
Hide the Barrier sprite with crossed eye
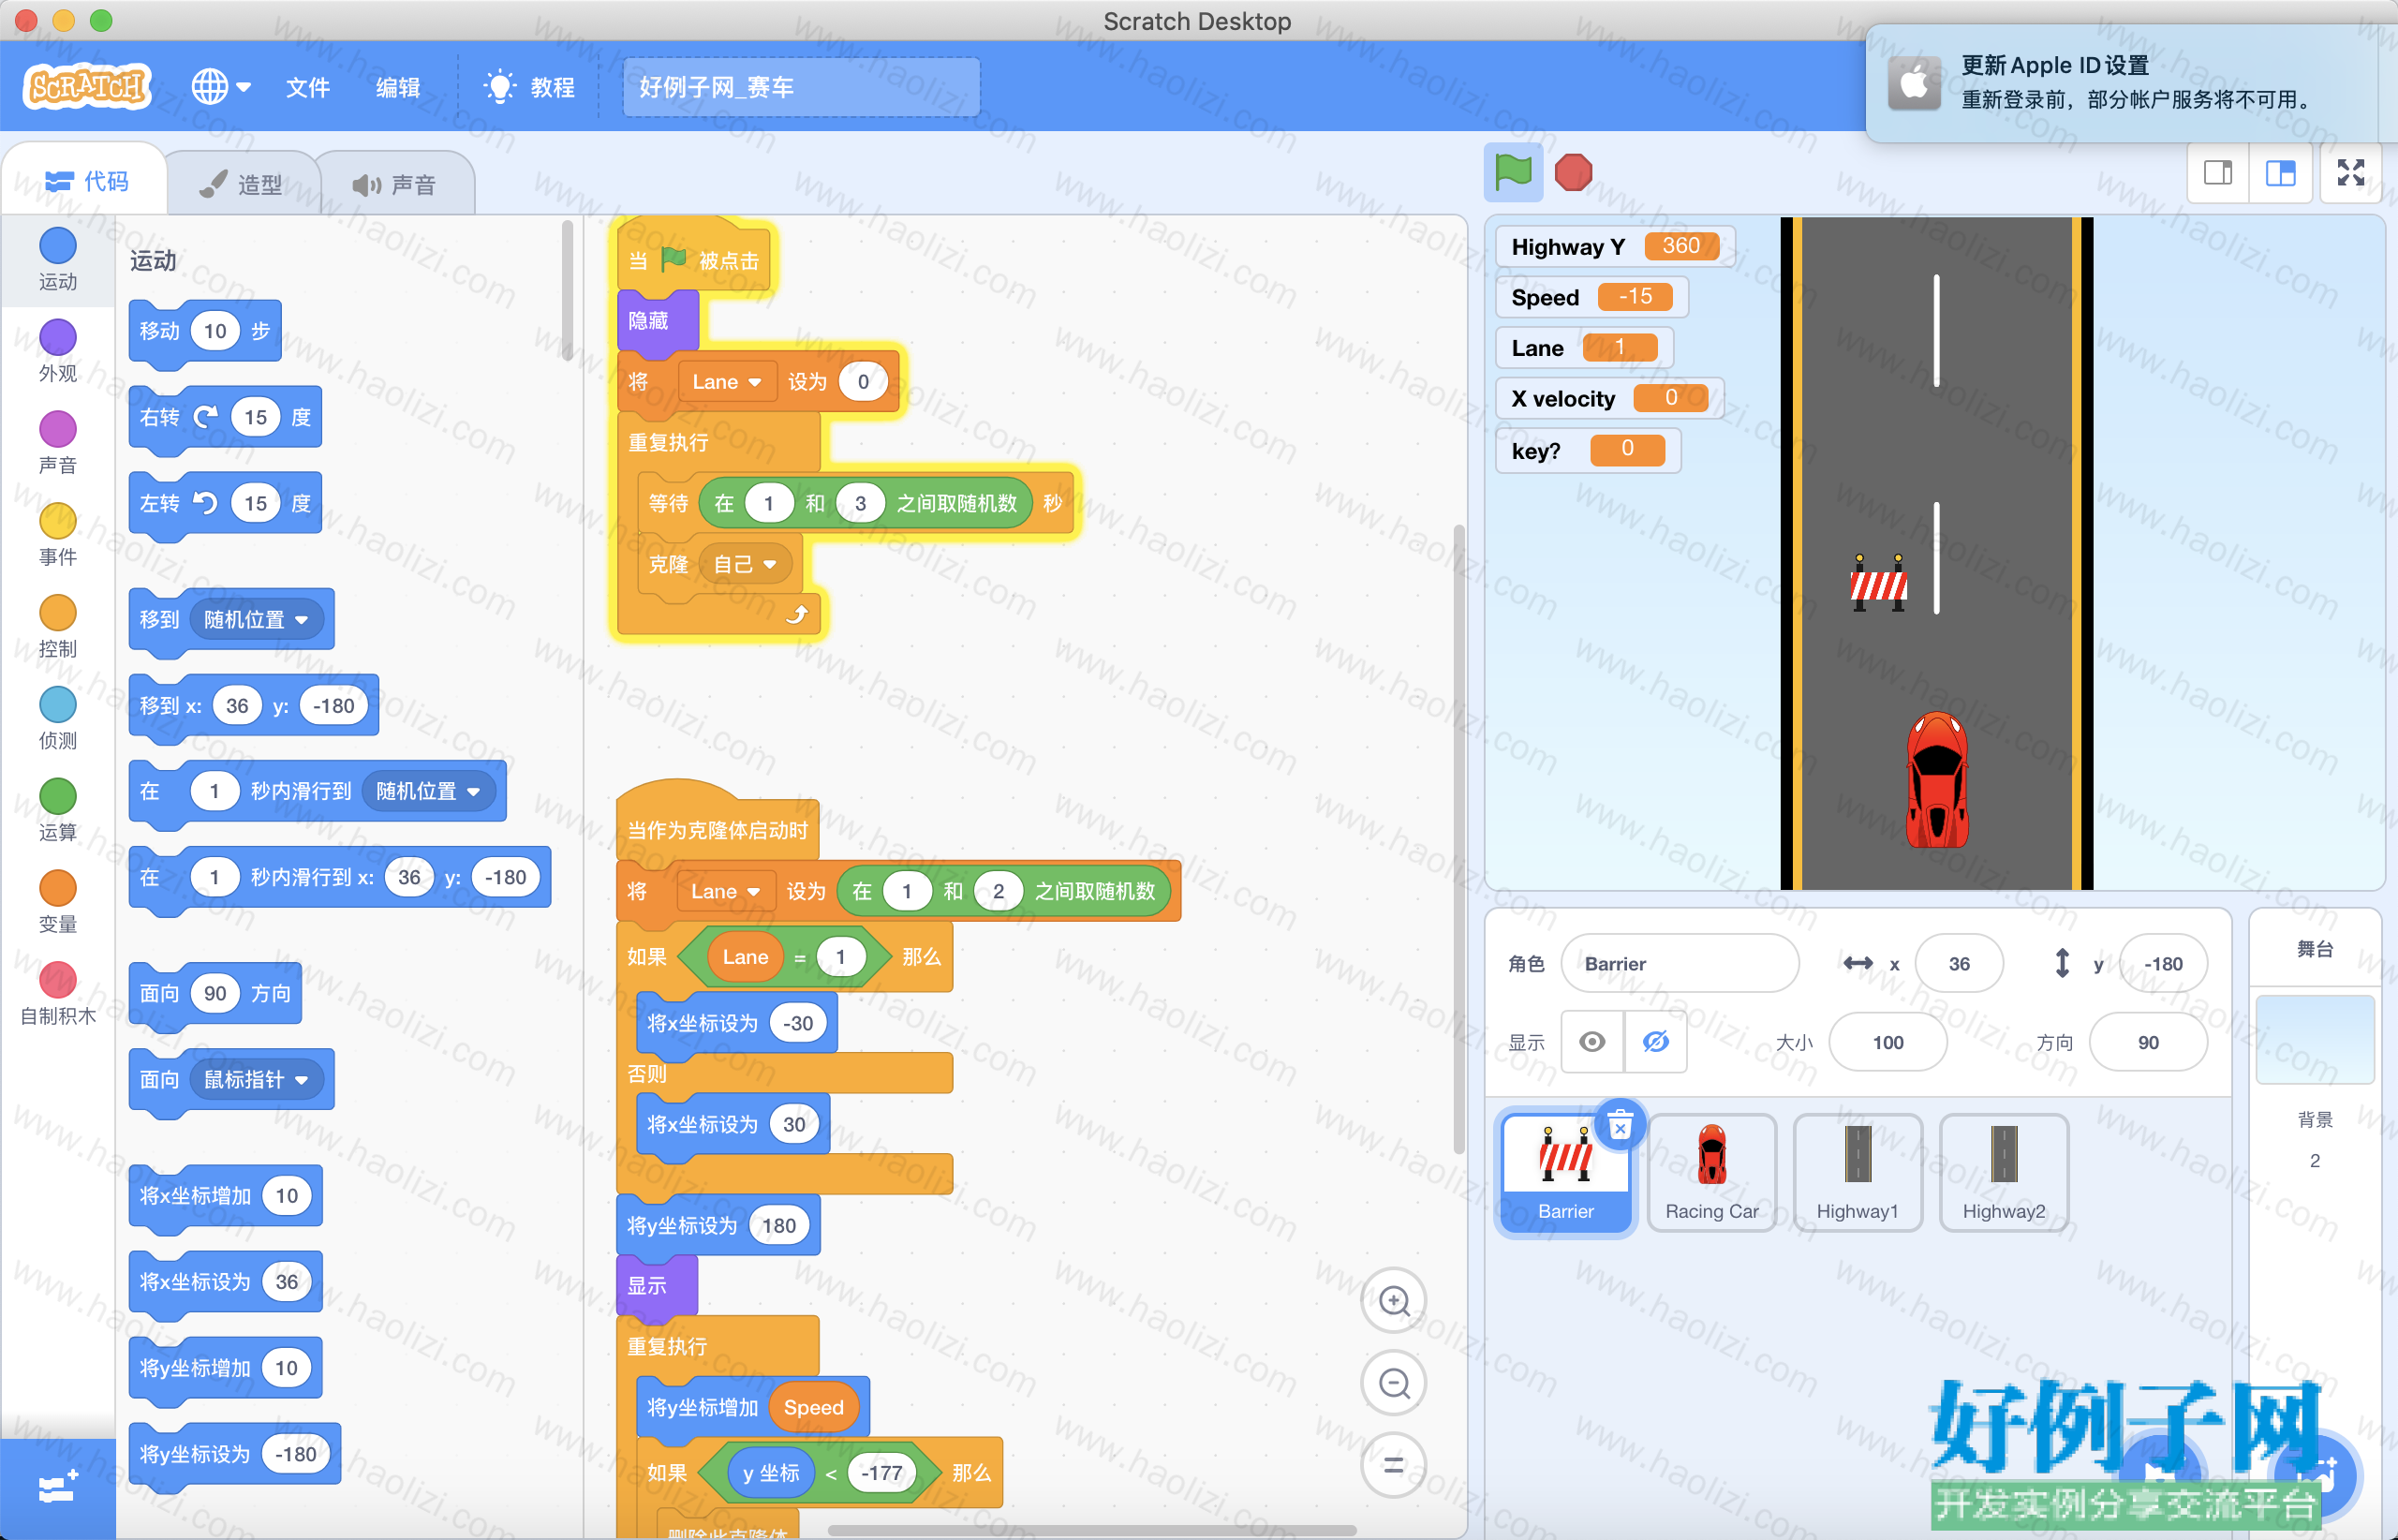tap(1656, 1042)
